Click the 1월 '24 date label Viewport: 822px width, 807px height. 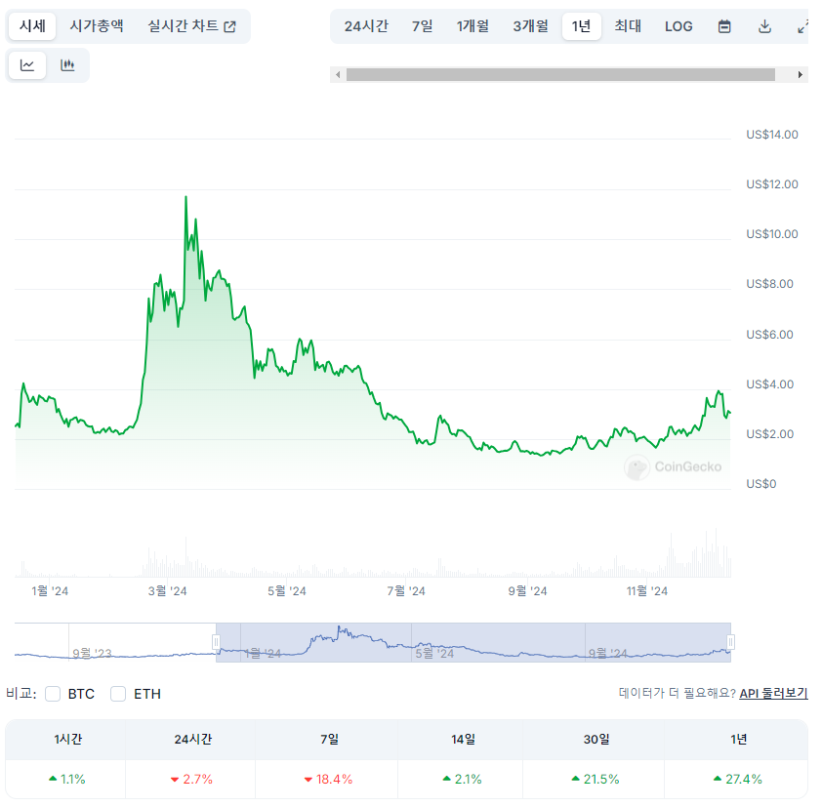click(50, 591)
